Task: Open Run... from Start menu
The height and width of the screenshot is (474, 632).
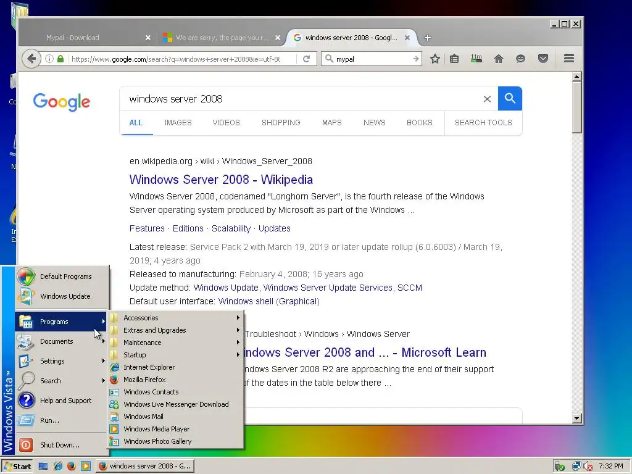Action: tap(61, 420)
